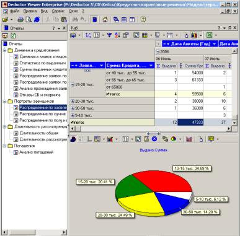The width and height of the screenshot is (240, 236).
Task: Open the home icon in the toolbar
Action: click(105, 20)
